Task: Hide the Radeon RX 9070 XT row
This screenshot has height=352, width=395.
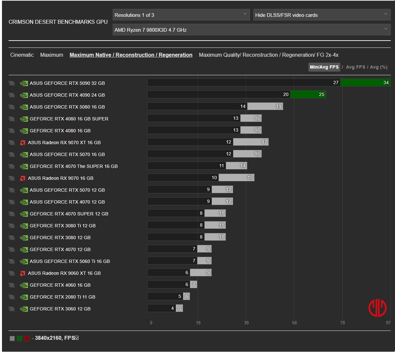Action: click(12, 143)
